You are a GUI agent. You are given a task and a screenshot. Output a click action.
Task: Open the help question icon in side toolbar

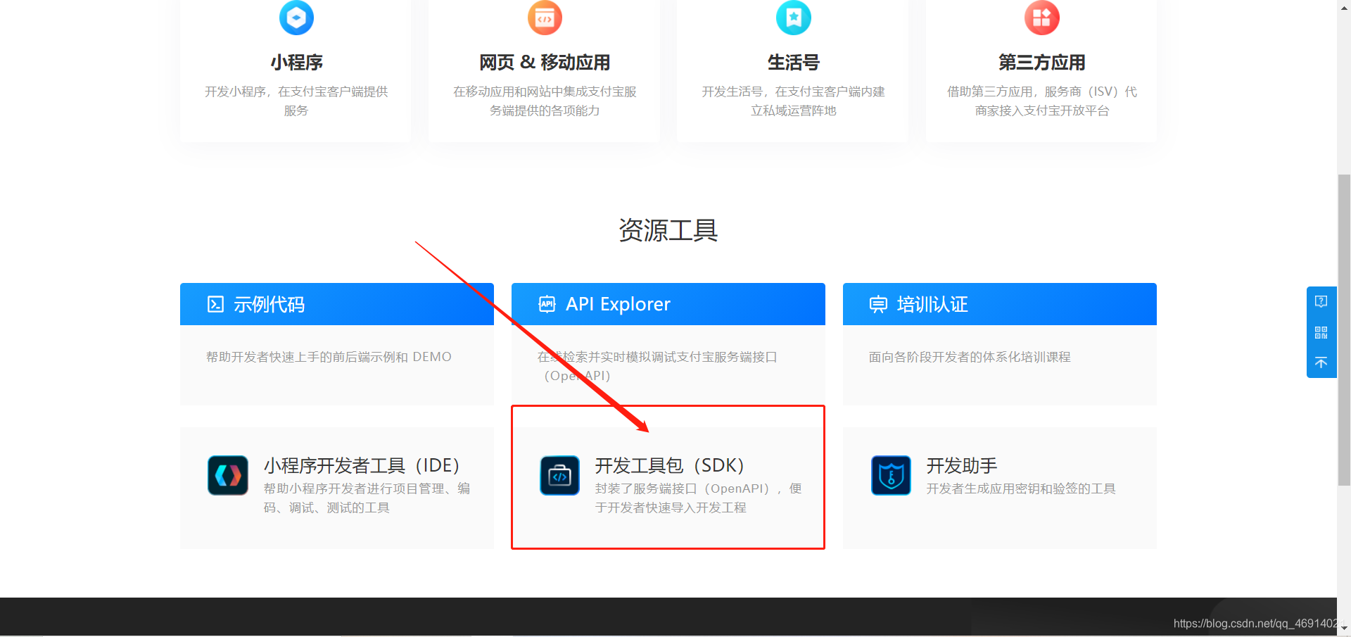1321,301
